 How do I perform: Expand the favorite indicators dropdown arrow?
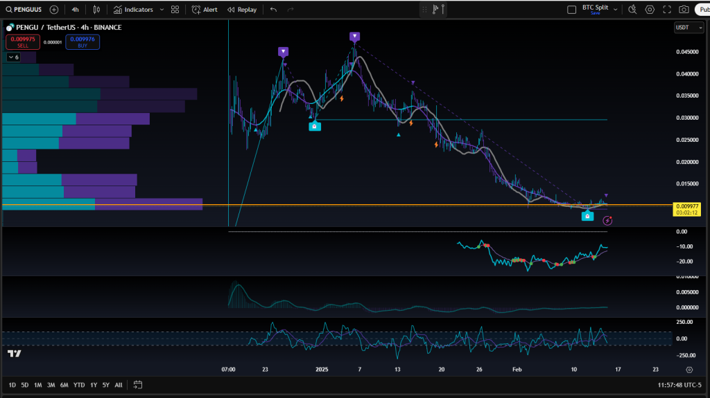click(162, 10)
